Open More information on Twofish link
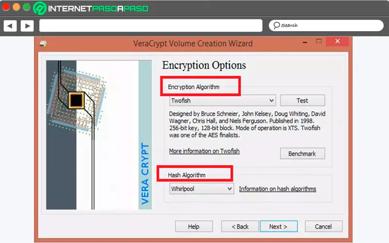 [204, 151]
